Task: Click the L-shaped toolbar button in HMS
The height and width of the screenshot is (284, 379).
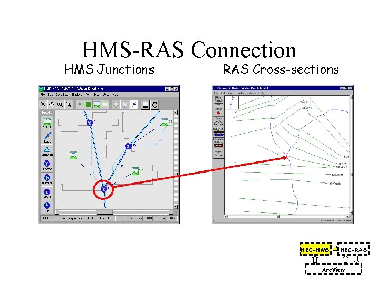Action: pos(145,105)
